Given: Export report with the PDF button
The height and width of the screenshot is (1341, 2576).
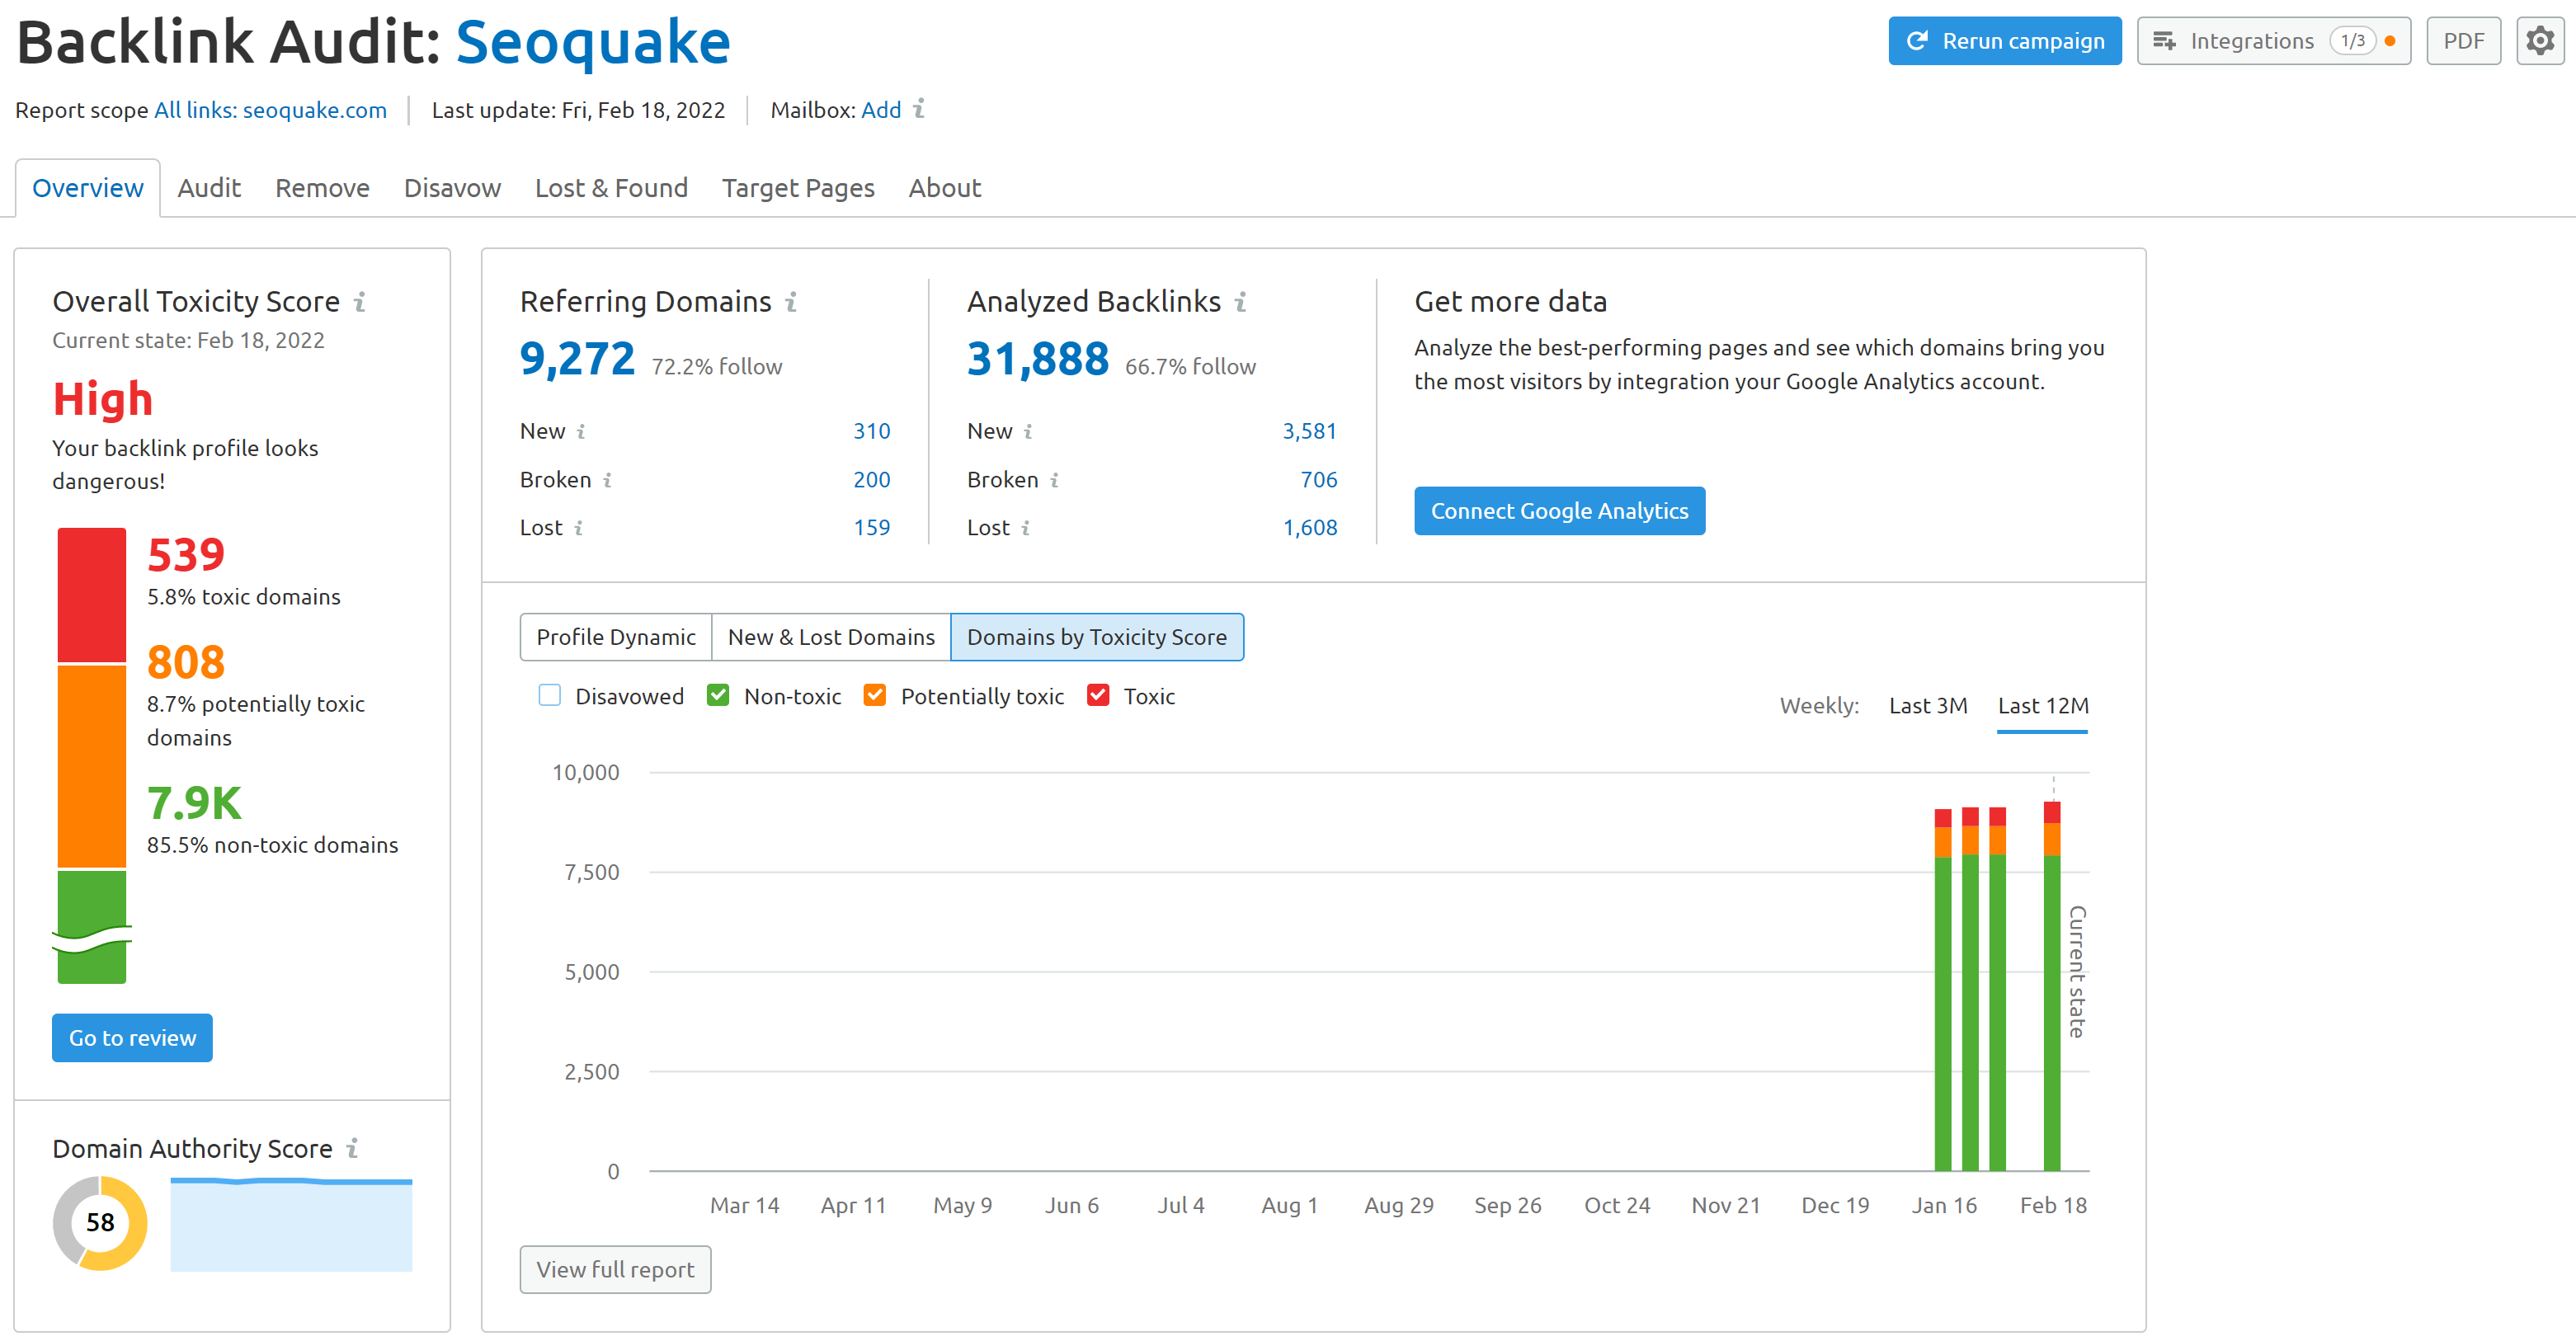Looking at the screenshot, I should pyautogui.click(x=2463, y=41).
